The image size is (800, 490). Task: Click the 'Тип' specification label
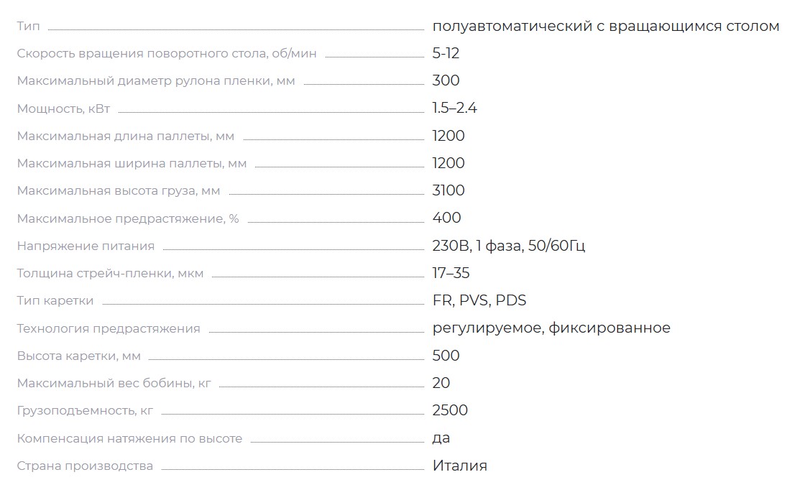28,26
